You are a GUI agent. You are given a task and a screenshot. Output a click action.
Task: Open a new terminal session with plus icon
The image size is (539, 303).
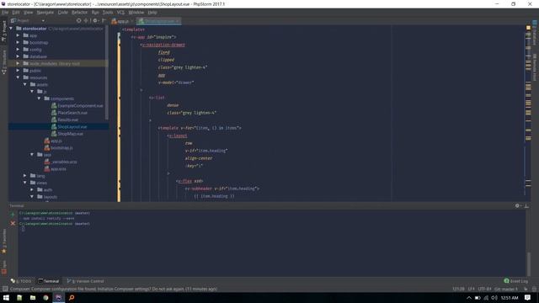click(13, 215)
